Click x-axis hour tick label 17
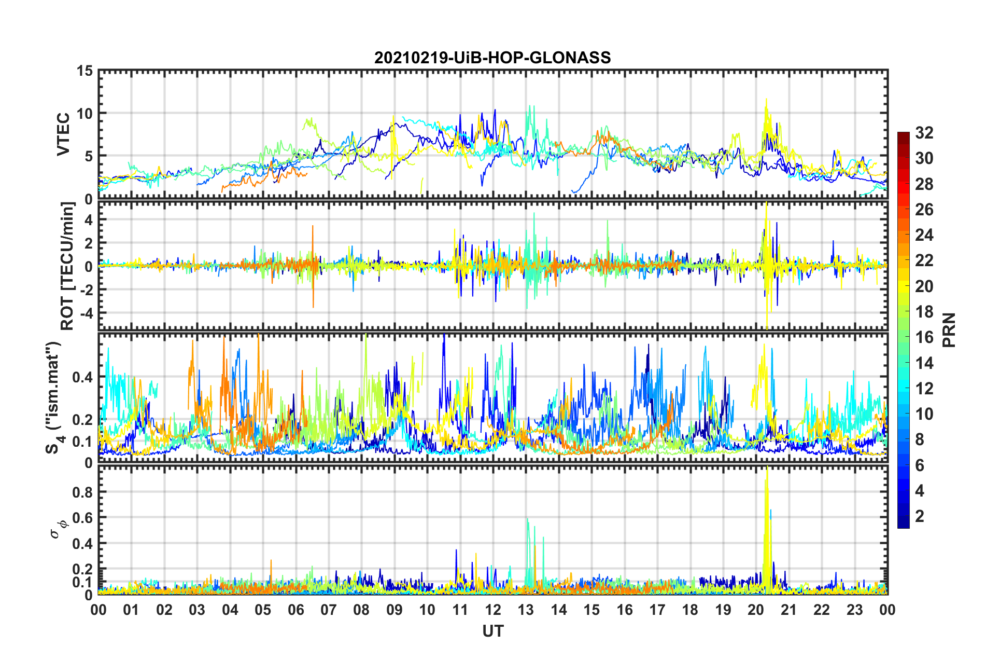The height and width of the screenshot is (660, 986). [x=657, y=610]
